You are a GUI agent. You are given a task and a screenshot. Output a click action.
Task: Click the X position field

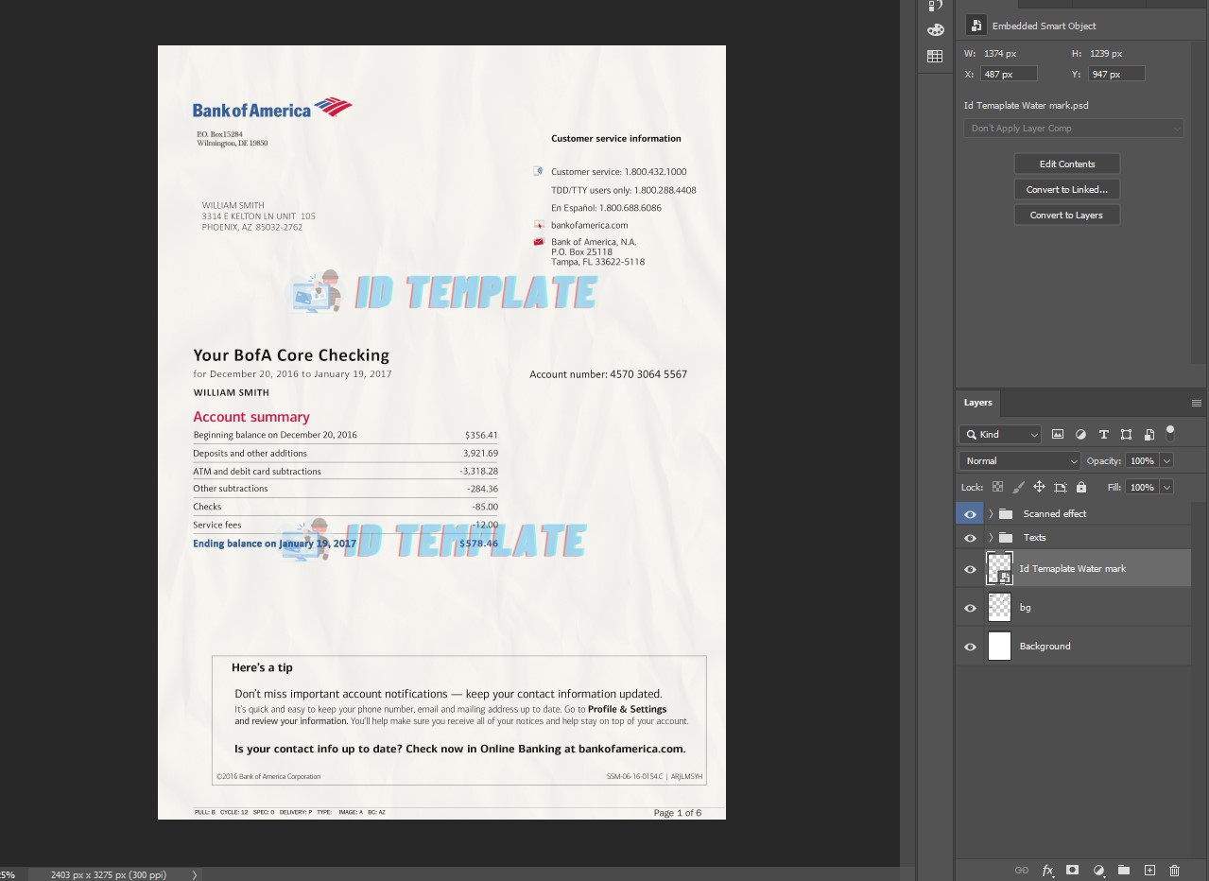1009,74
